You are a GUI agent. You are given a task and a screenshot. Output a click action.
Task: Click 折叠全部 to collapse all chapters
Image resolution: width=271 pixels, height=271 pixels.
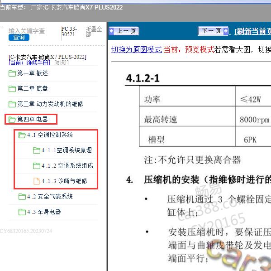tap(94, 32)
